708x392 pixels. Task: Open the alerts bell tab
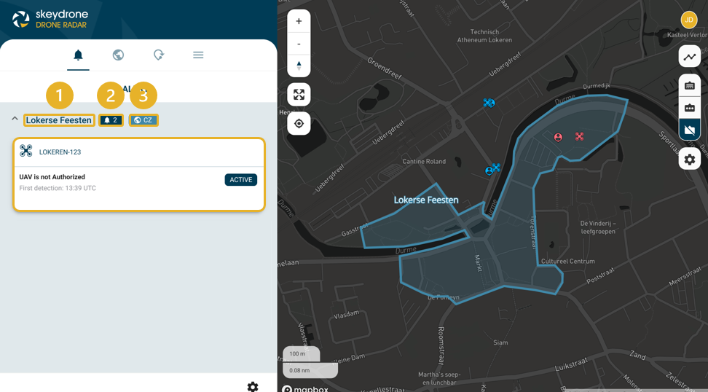78,55
